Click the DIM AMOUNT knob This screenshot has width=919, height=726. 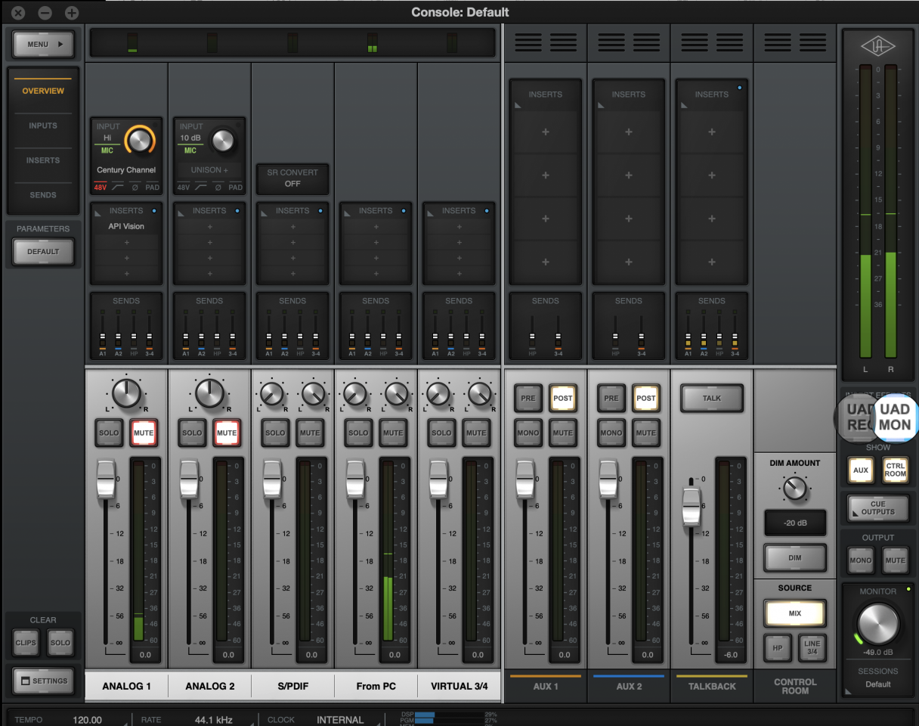click(x=795, y=489)
